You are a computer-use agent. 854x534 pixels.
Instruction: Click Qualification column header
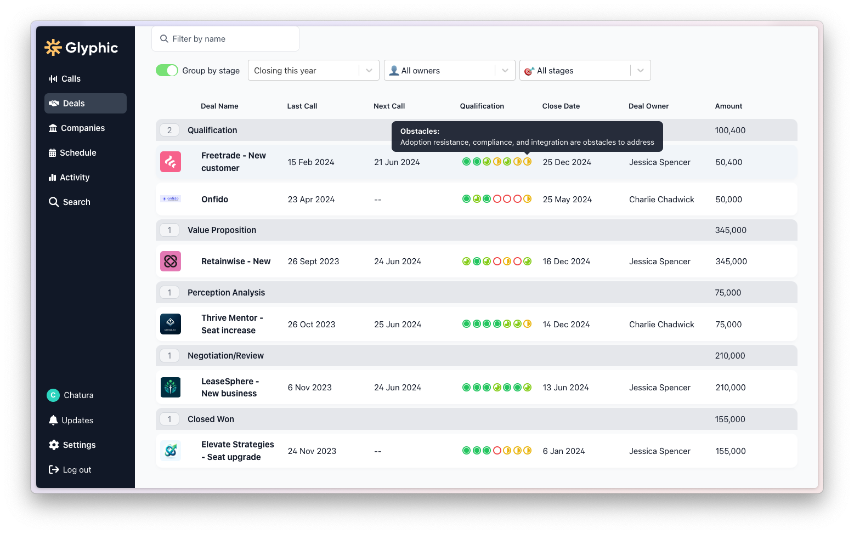(482, 106)
